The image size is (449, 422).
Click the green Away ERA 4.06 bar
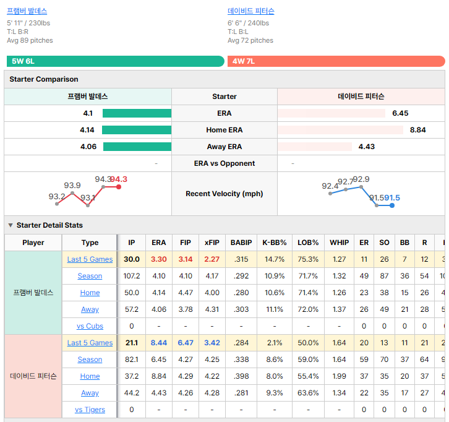coord(137,147)
